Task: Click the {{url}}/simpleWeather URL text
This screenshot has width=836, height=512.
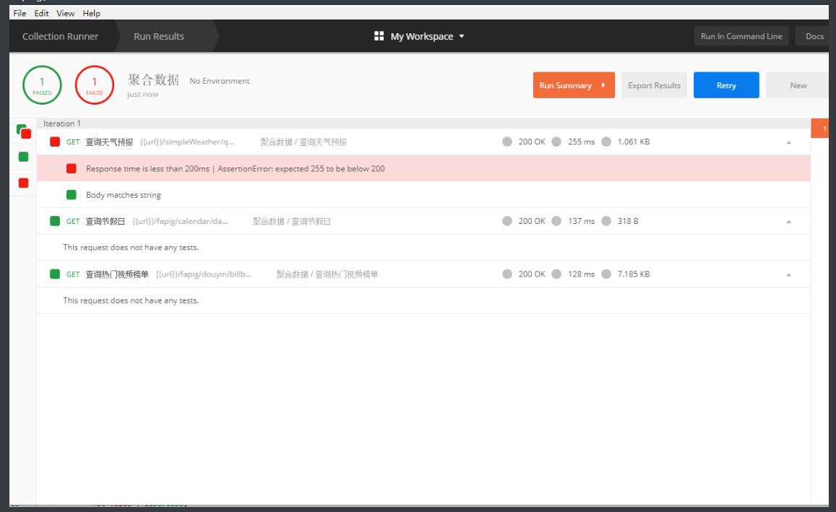Action: (187, 142)
